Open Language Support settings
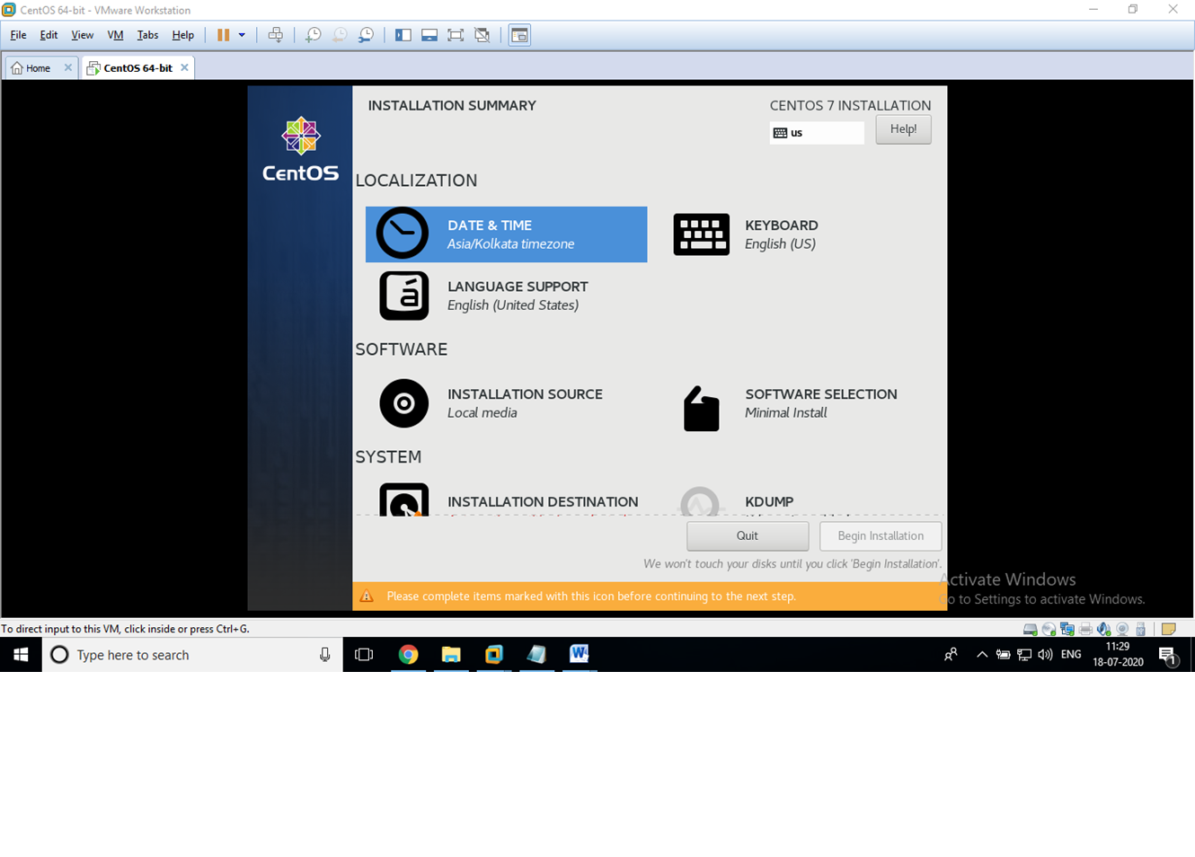1195x857 pixels. (518, 295)
